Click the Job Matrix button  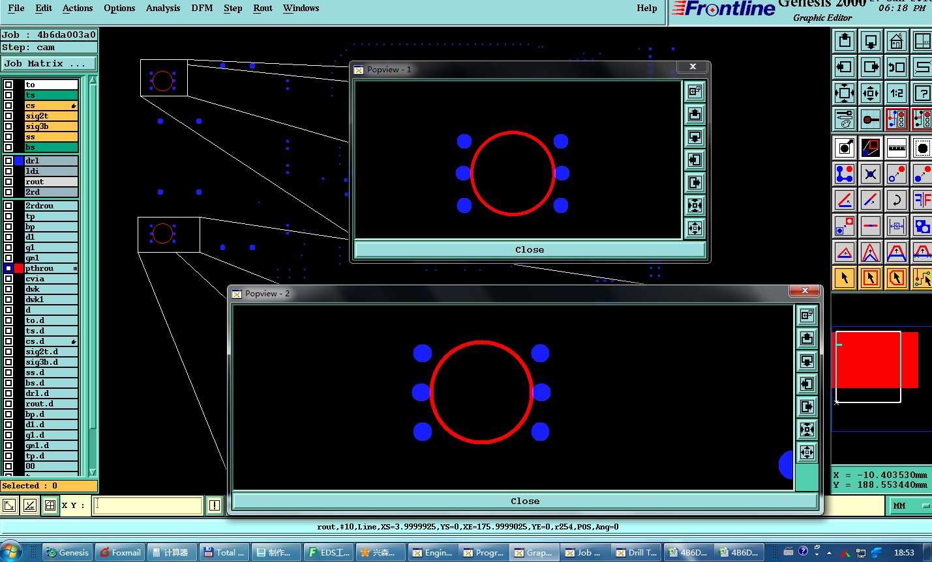point(49,63)
